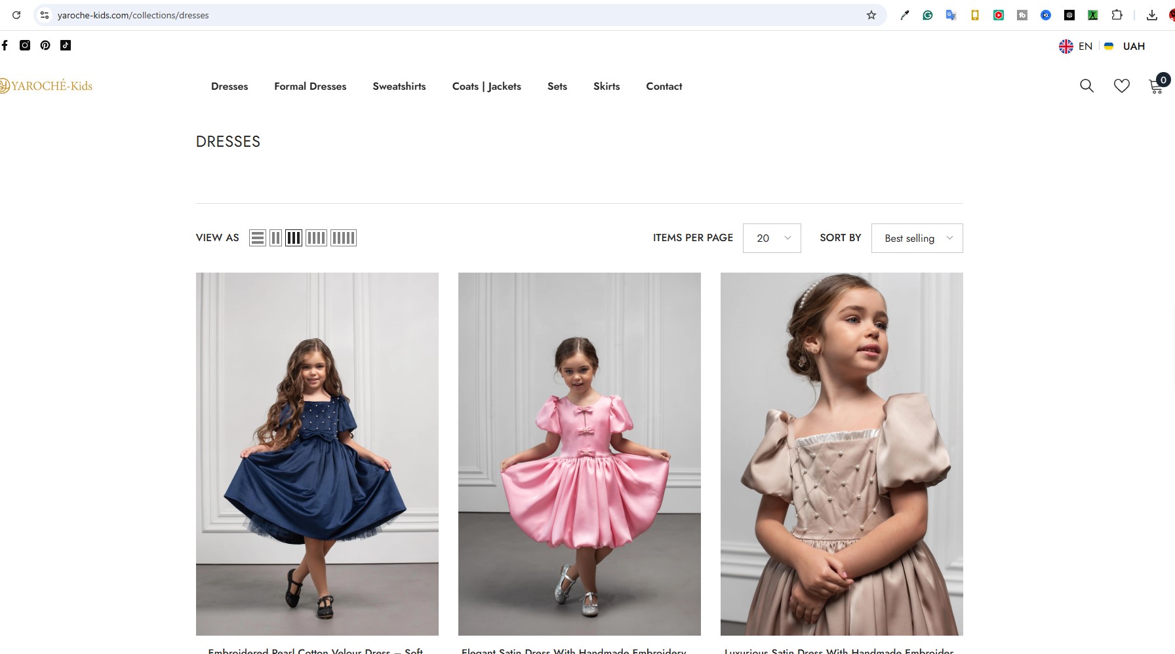1175x654 pixels.
Task: Open the items per page dropdown
Action: coord(772,238)
